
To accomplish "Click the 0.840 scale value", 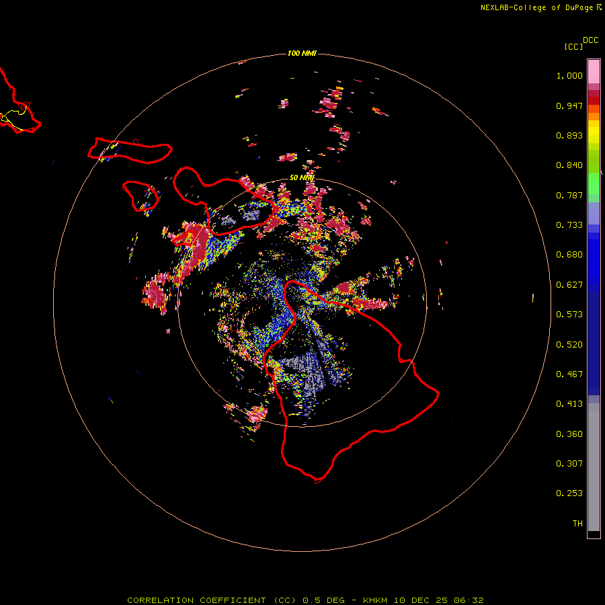I will click(x=569, y=165).
